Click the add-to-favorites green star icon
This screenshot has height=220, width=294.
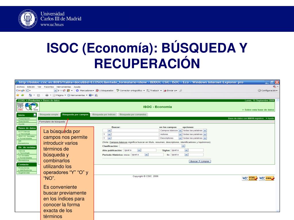[x=22, y=95]
